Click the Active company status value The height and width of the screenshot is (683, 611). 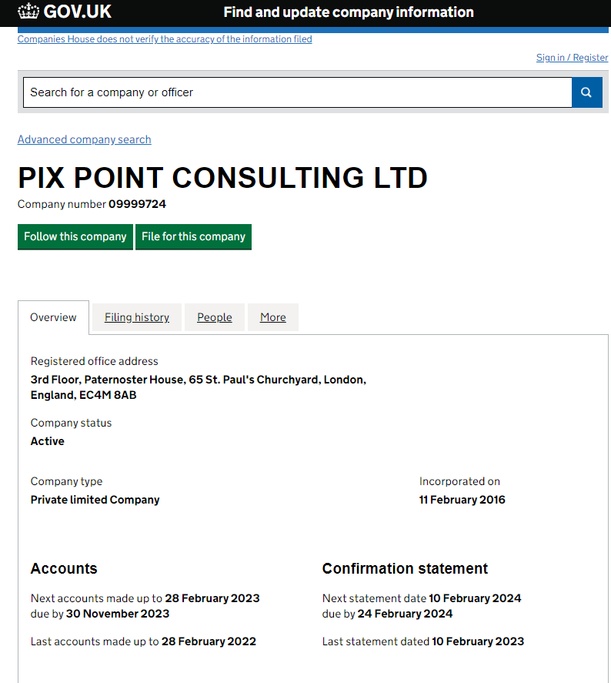[x=48, y=441]
